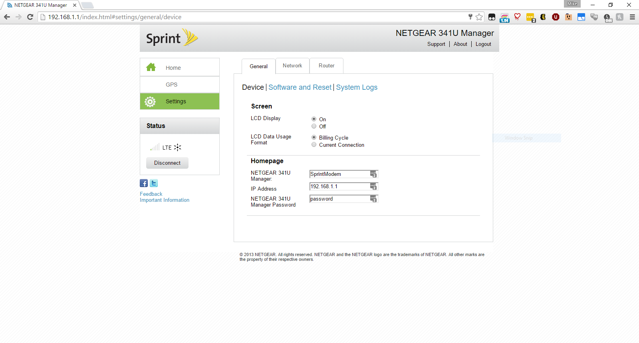Click the Sprint logo
The height and width of the screenshot is (343, 639).
click(x=172, y=38)
